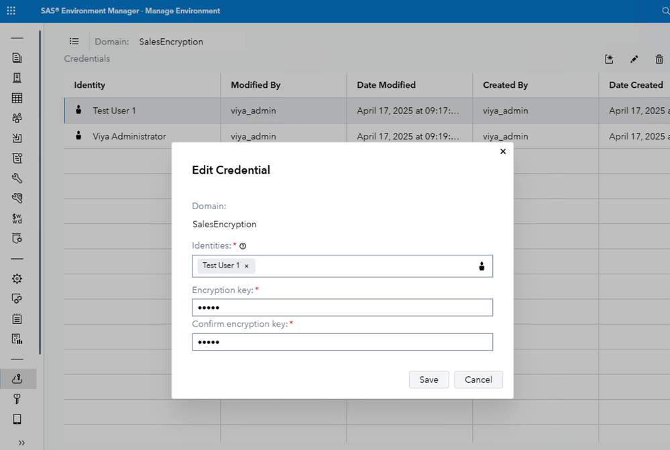
Task: Click Date Modified cell for Viya Administrator
Action: (x=409, y=136)
